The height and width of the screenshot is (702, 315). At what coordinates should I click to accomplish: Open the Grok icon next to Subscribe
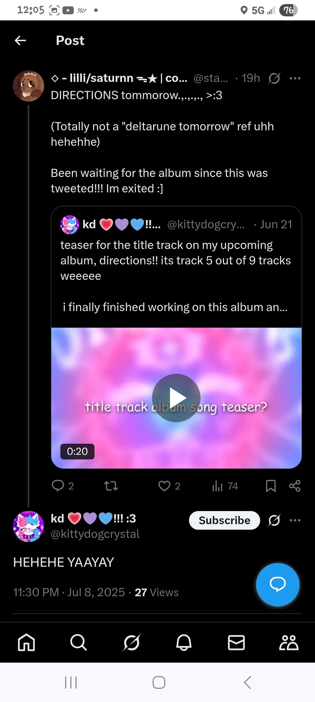pos(274,520)
